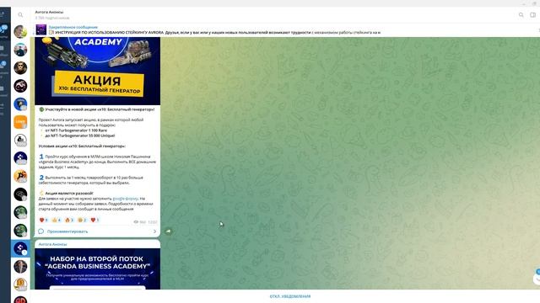Open the orange square avatar chat

20,122
